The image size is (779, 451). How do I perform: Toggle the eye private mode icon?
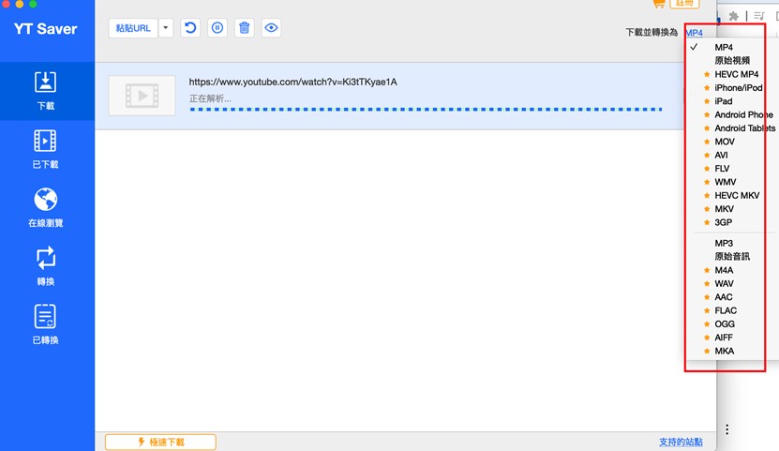[272, 28]
